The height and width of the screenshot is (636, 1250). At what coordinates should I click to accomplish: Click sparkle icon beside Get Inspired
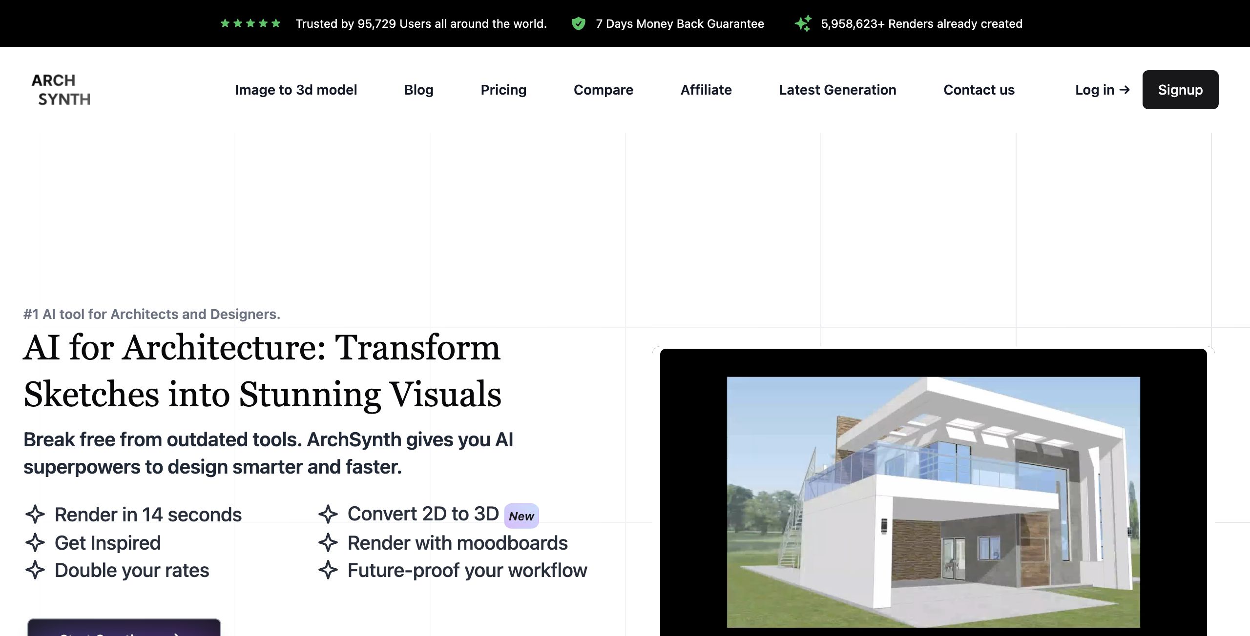pos(35,542)
